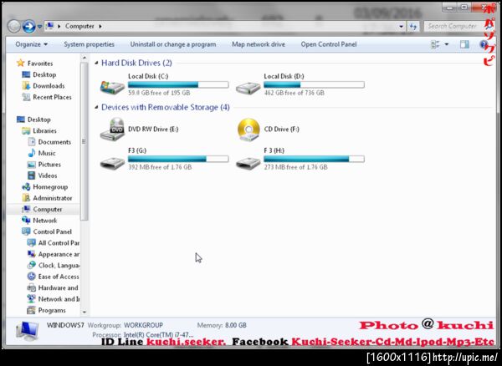Open the recent pages dropdown arrow

point(39,27)
